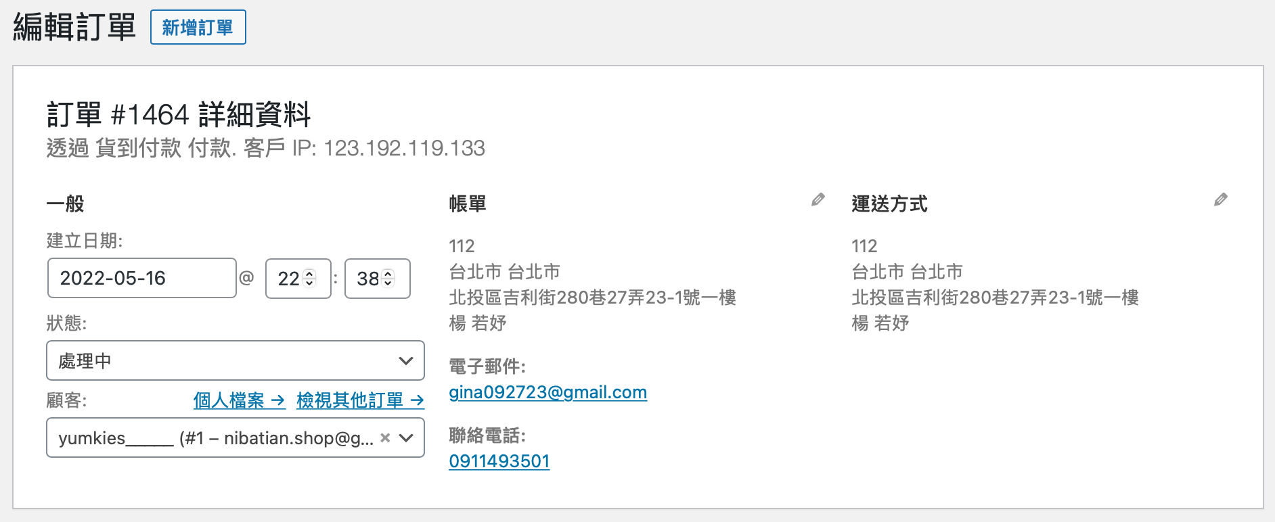Viewport: 1275px width, 522px height.
Task: Click the customer IP address text line
Action: pos(265,148)
